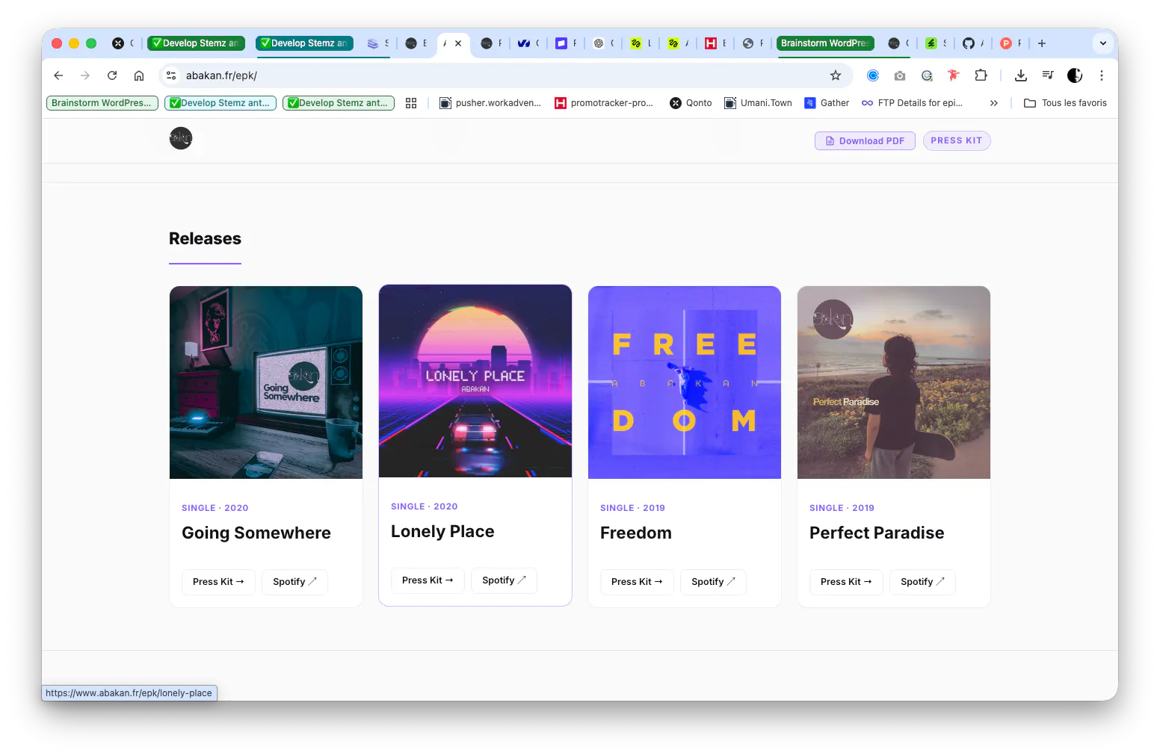1160x756 pixels.
Task: Open the Chrome profile avatar
Action: (x=1075, y=75)
